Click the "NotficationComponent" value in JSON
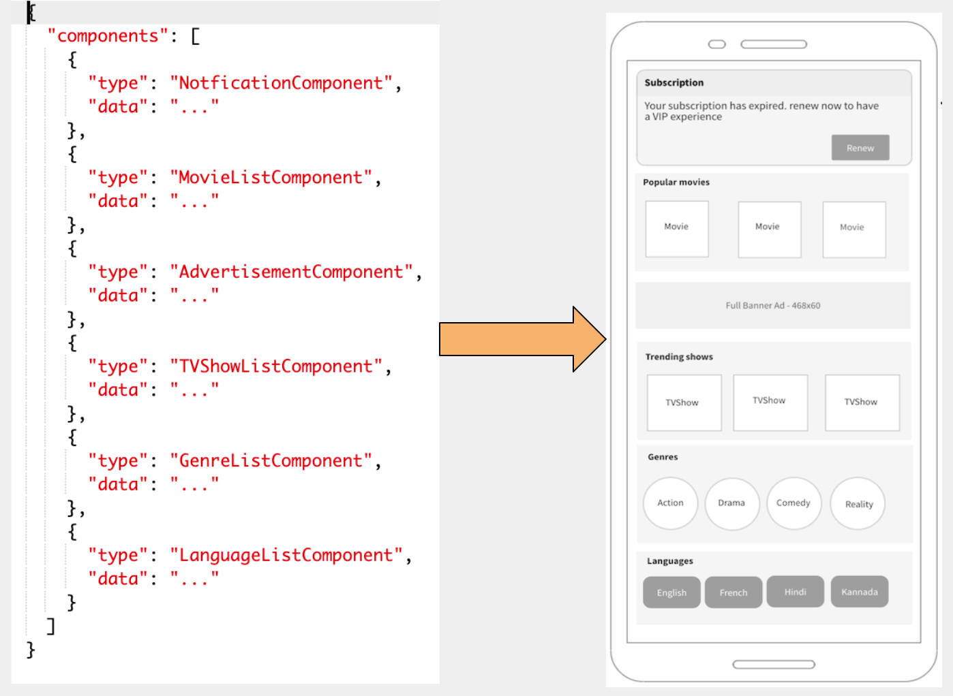The image size is (953, 696). (x=282, y=83)
